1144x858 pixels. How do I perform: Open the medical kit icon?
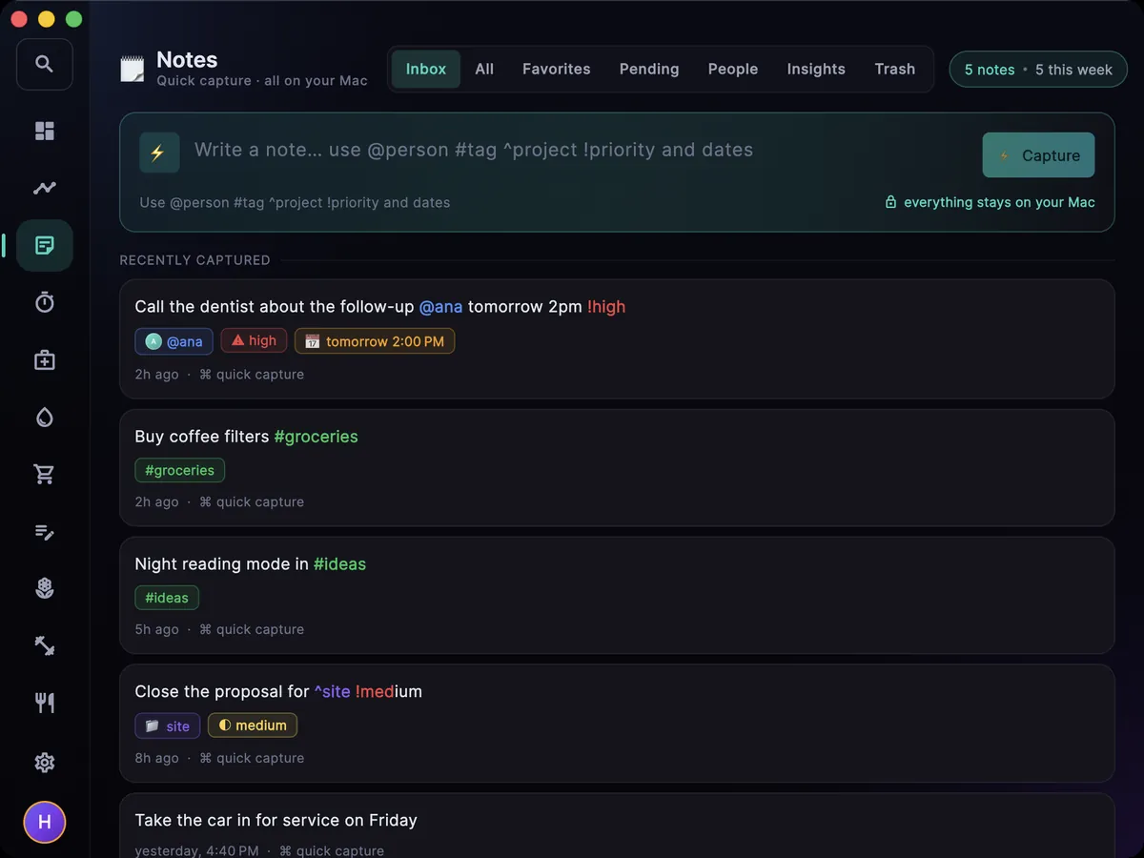pos(44,359)
